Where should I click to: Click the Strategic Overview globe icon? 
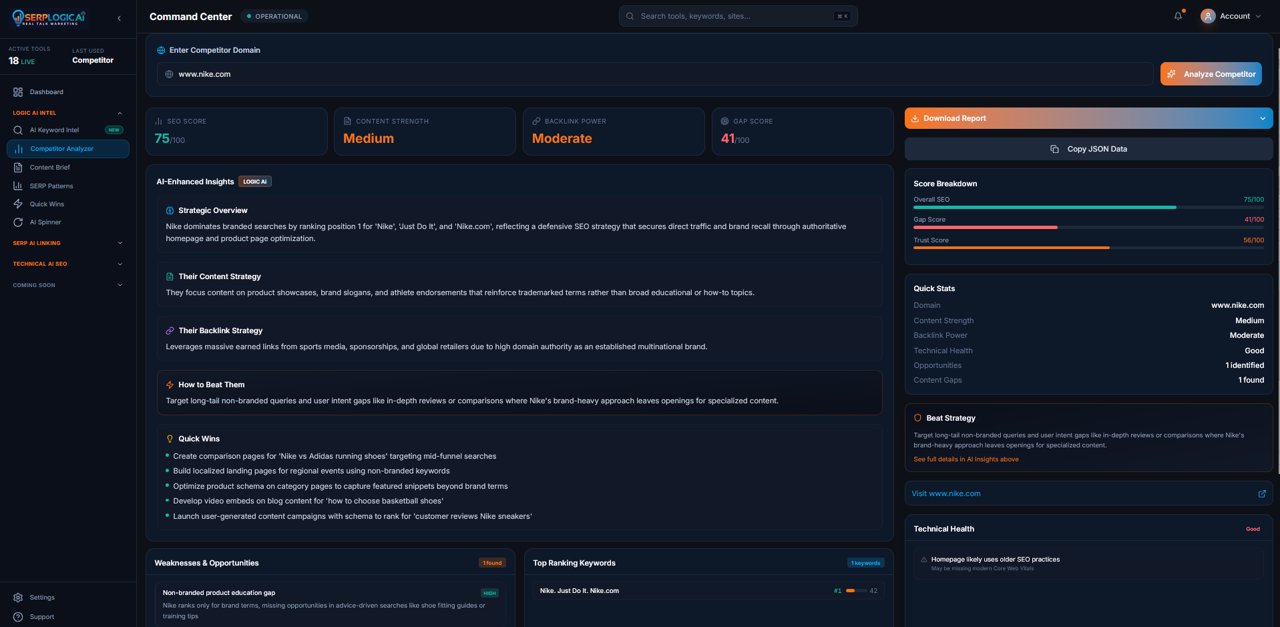[x=170, y=210]
